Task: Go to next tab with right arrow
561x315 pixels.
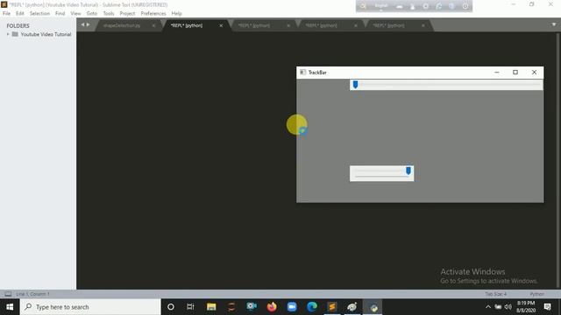Action: 88,24
